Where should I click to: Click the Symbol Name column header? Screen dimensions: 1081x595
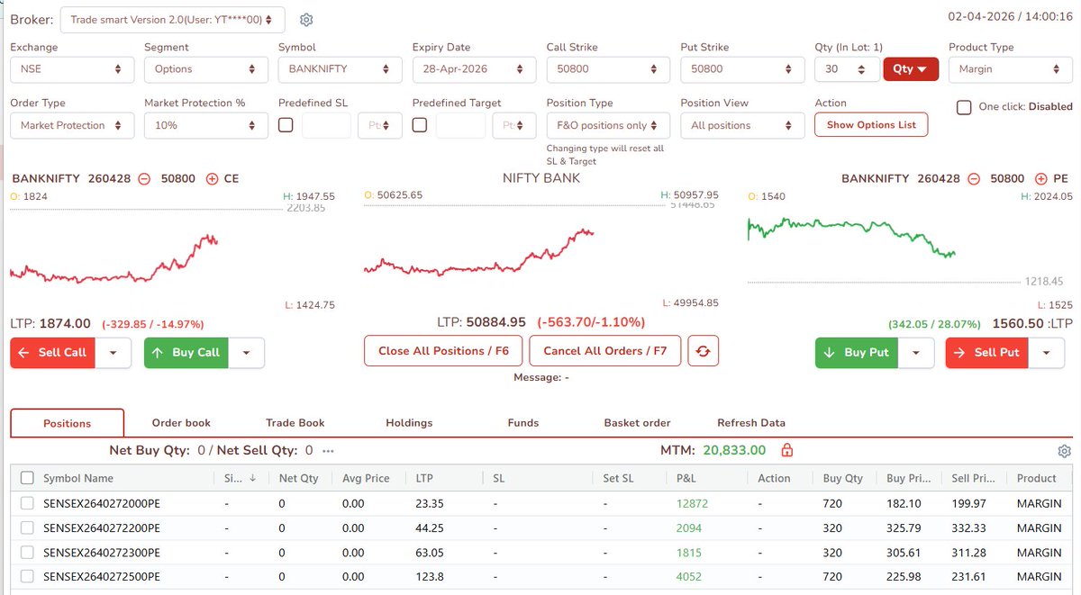point(78,478)
